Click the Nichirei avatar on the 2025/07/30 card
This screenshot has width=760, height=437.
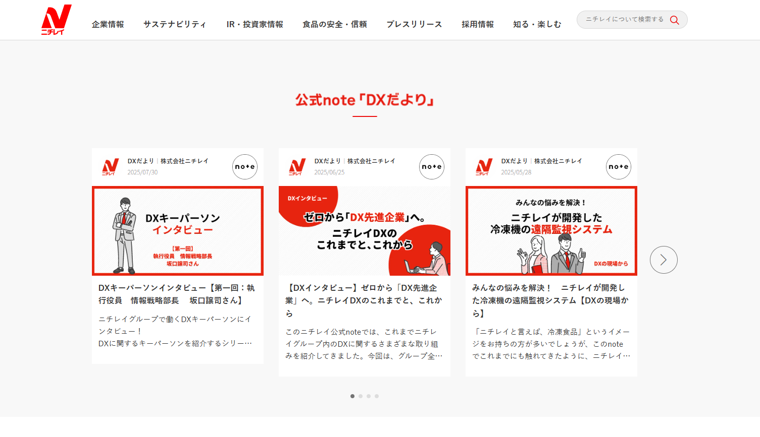pos(110,167)
